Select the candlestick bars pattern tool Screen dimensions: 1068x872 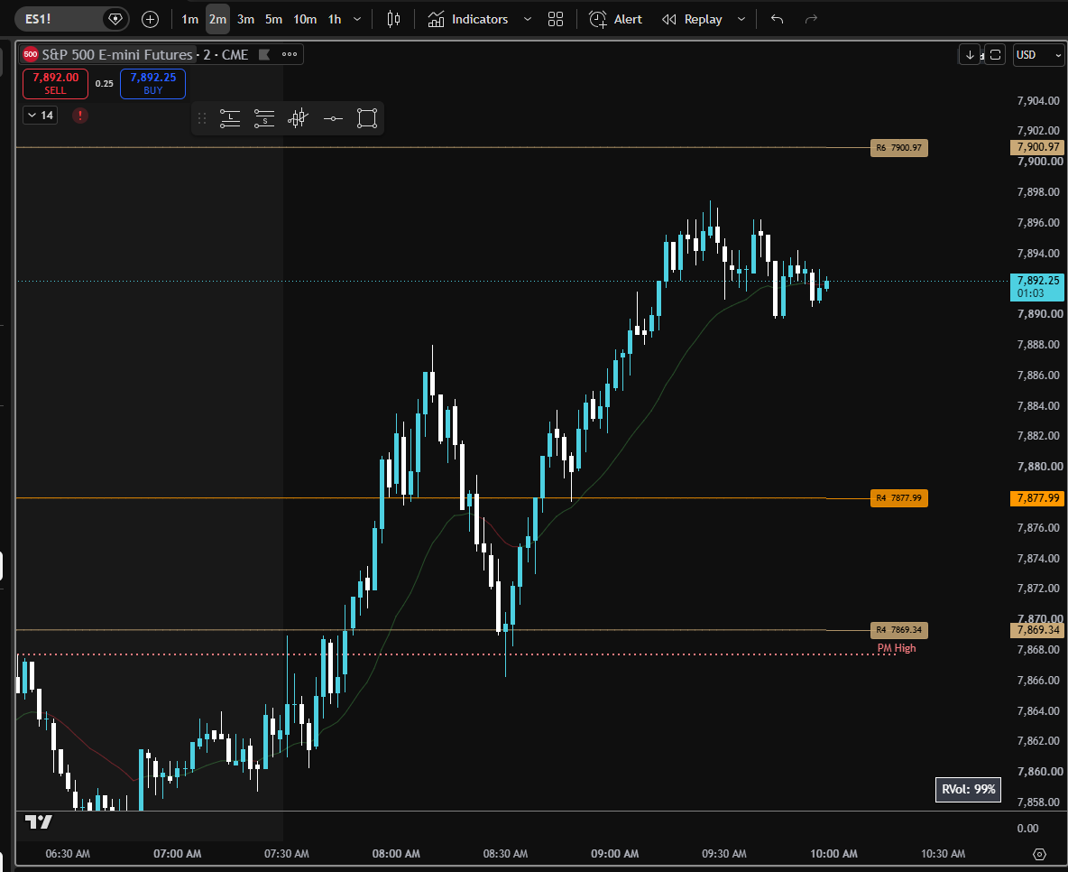(x=299, y=118)
